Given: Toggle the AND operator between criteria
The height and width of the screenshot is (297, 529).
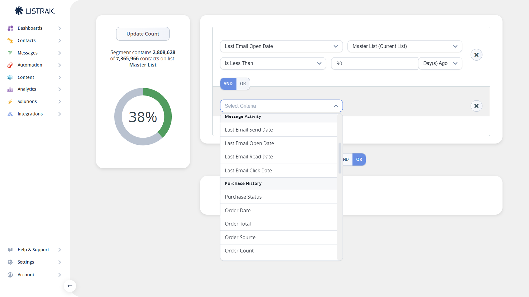Looking at the screenshot, I should [x=228, y=84].
